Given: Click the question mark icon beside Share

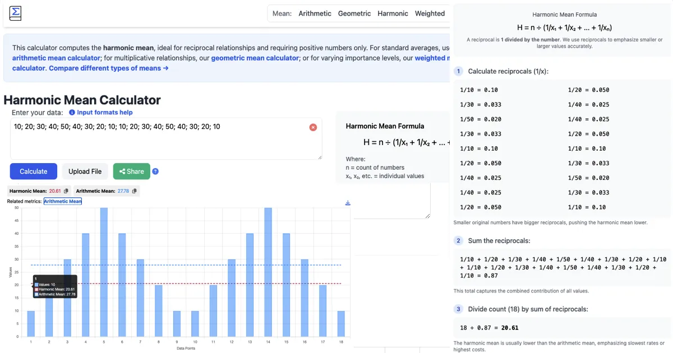Looking at the screenshot, I should 155,171.
